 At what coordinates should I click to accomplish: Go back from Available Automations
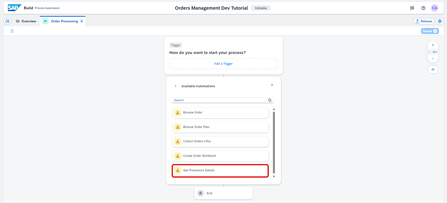(175, 86)
